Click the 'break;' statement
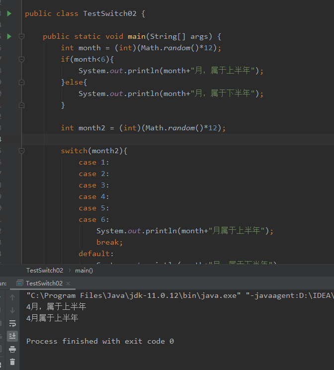 tap(110, 242)
